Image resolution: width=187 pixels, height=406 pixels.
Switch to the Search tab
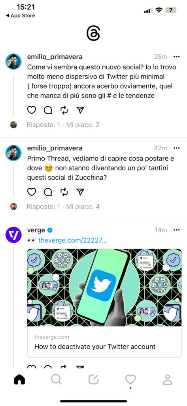click(56, 379)
